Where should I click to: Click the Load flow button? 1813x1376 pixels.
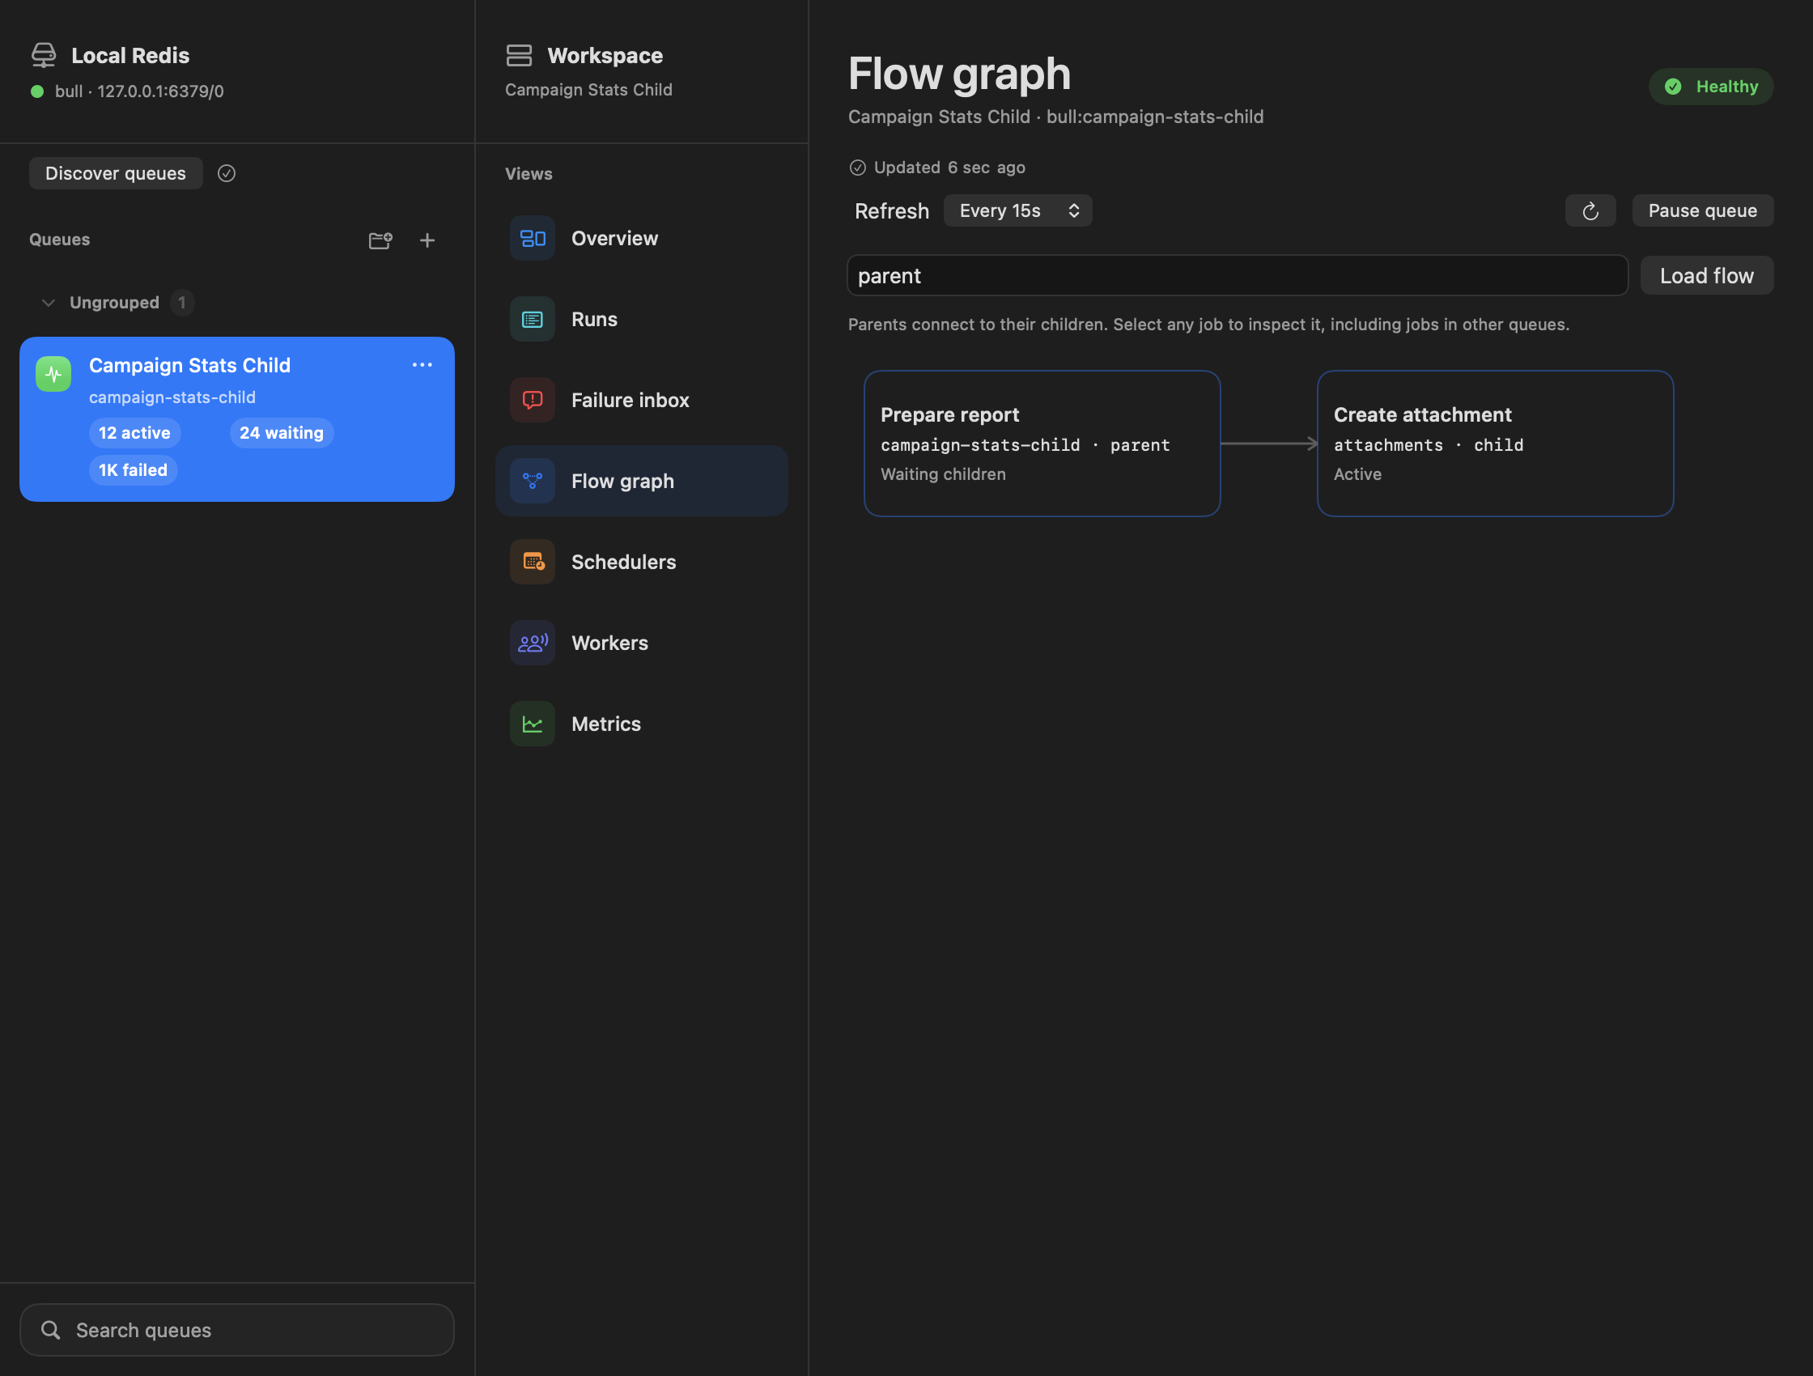pyautogui.click(x=1706, y=275)
